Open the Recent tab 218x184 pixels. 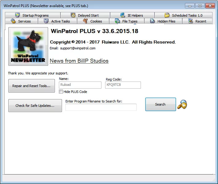pyautogui.click(x=197, y=21)
